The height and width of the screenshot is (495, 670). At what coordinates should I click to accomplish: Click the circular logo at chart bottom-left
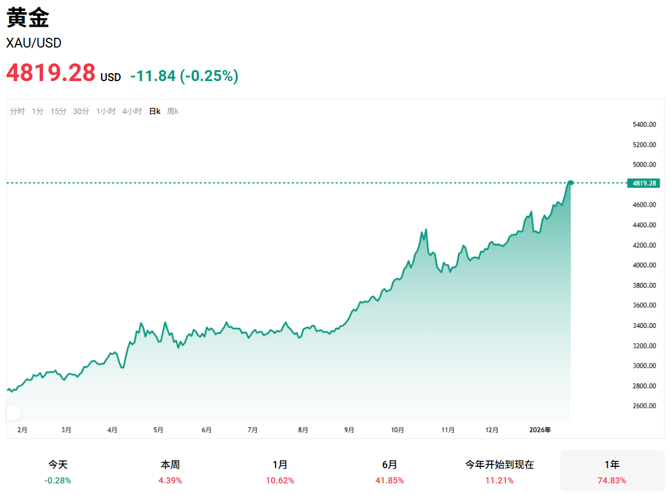click(x=13, y=413)
